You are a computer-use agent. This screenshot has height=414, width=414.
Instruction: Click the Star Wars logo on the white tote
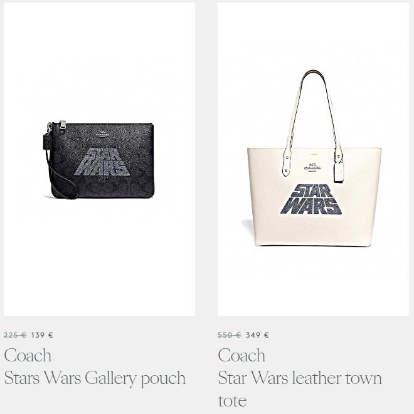311,199
